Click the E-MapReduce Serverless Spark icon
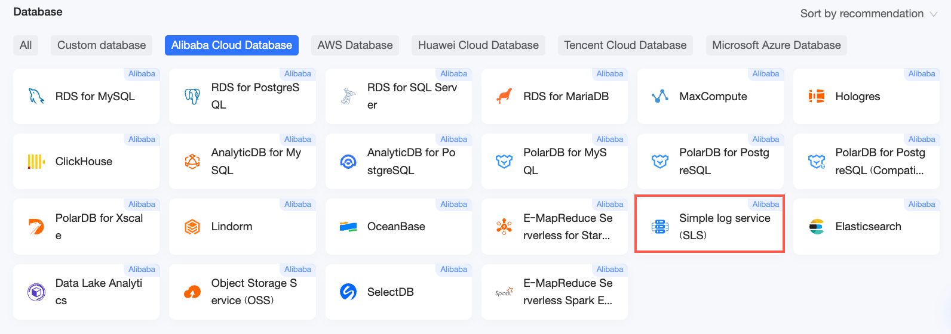The image size is (951, 334). [504, 292]
